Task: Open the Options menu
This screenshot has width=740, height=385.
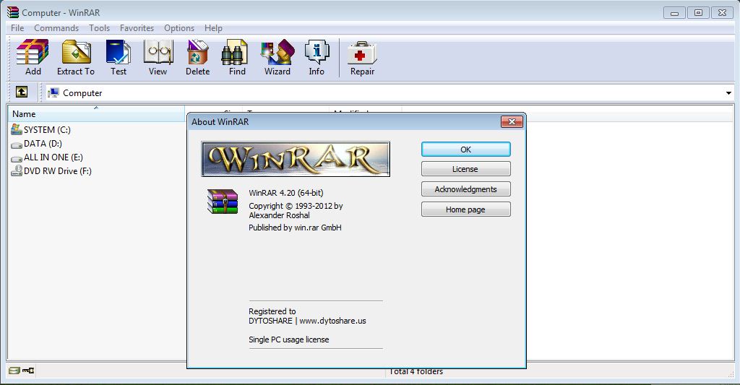Action: tap(179, 28)
